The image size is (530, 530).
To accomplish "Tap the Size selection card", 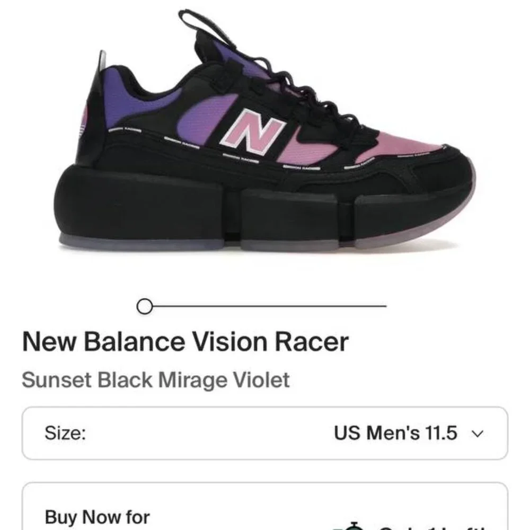I will pyautogui.click(x=265, y=432).
